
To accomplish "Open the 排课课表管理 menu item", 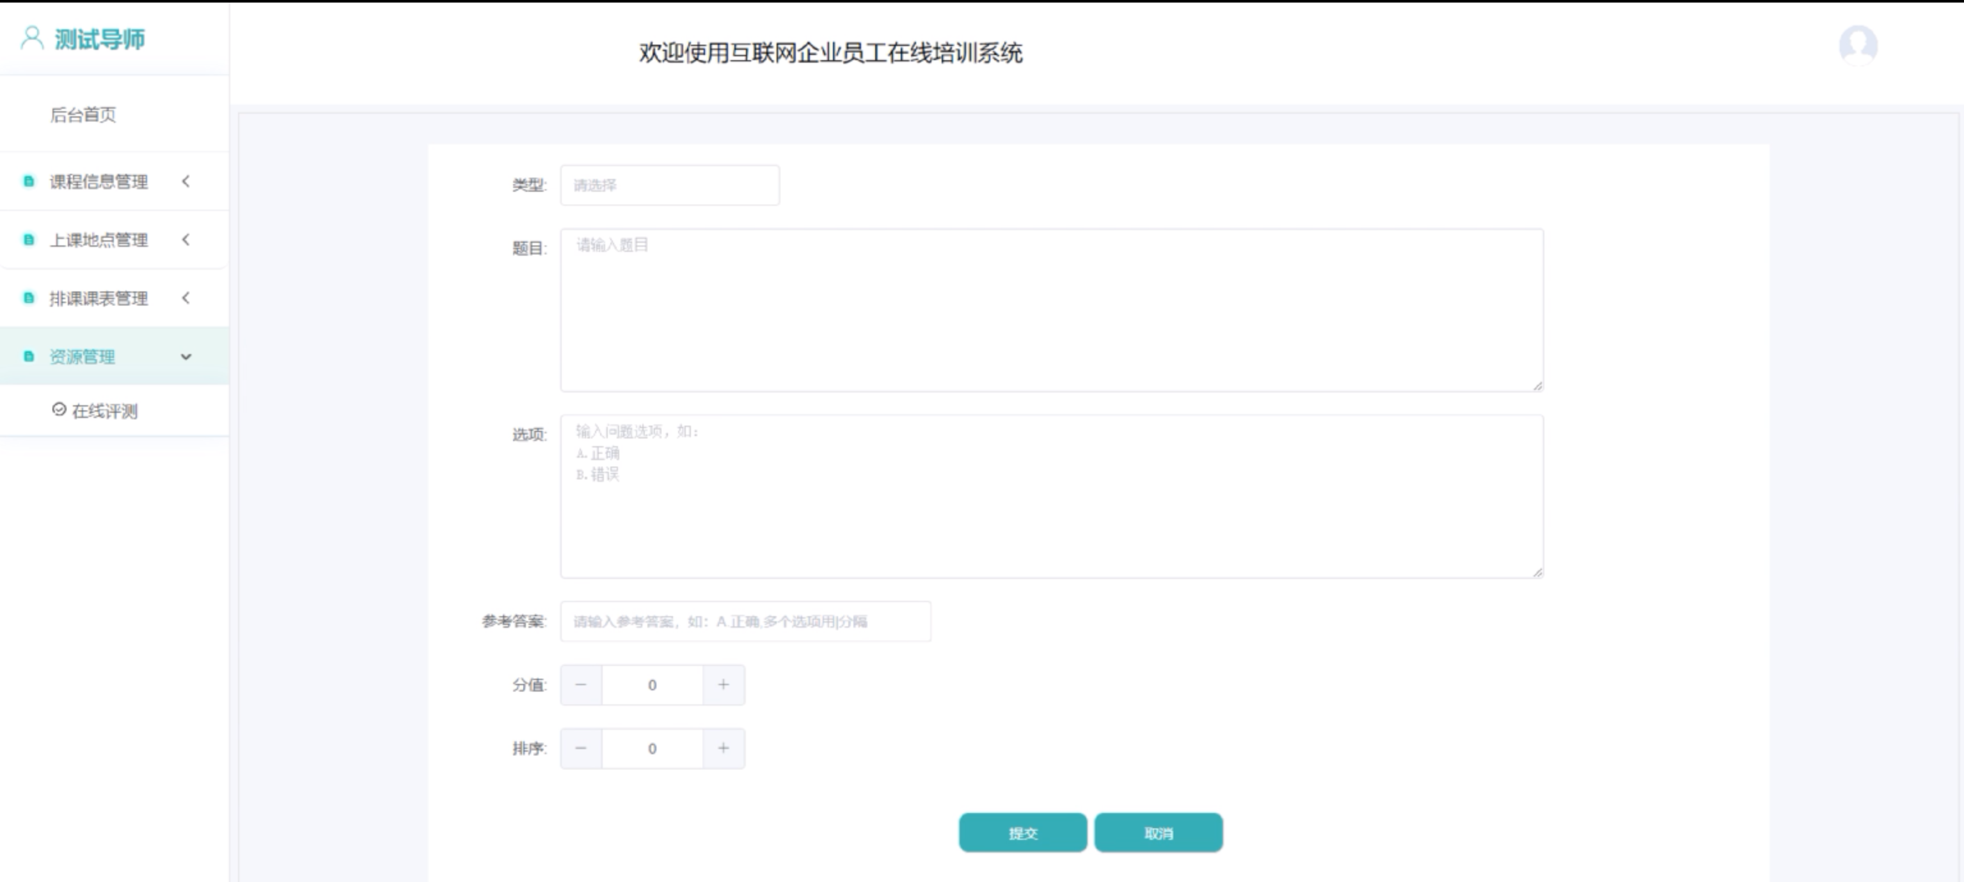I will pyautogui.click(x=99, y=298).
